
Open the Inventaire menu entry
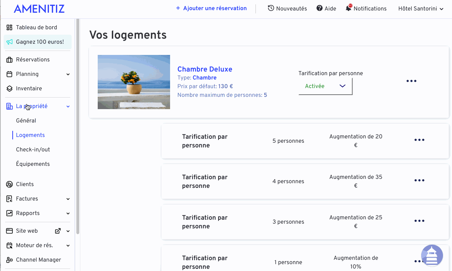pyautogui.click(x=29, y=89)
